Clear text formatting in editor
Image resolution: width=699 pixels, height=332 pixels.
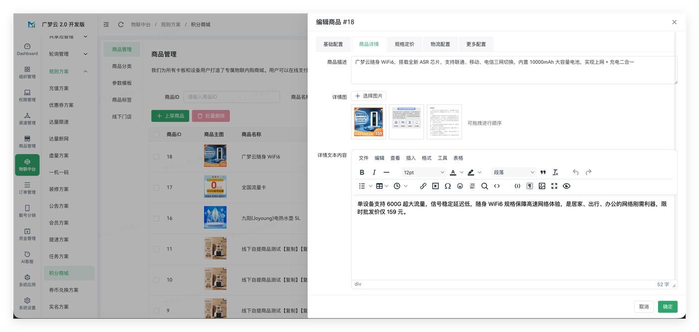point(555,172)
